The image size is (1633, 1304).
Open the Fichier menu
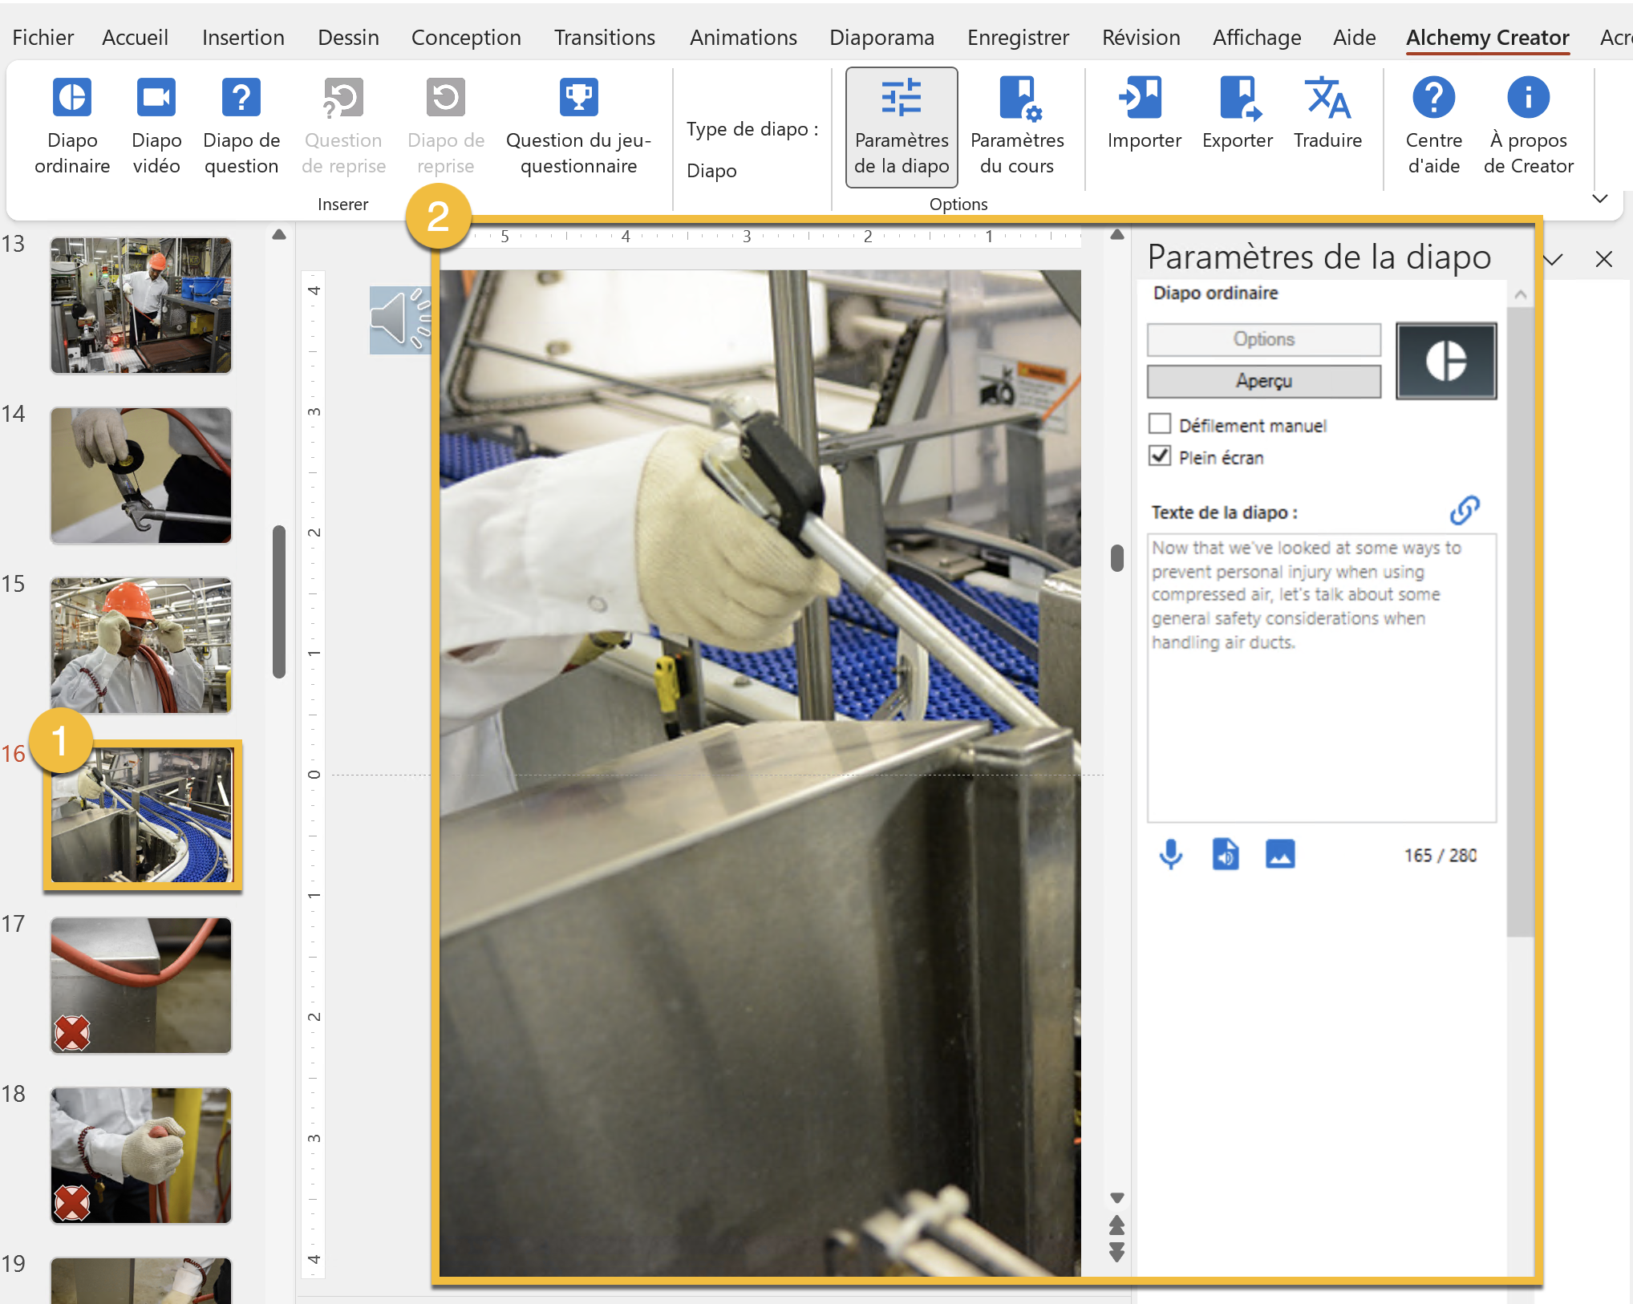coord(43,38)
